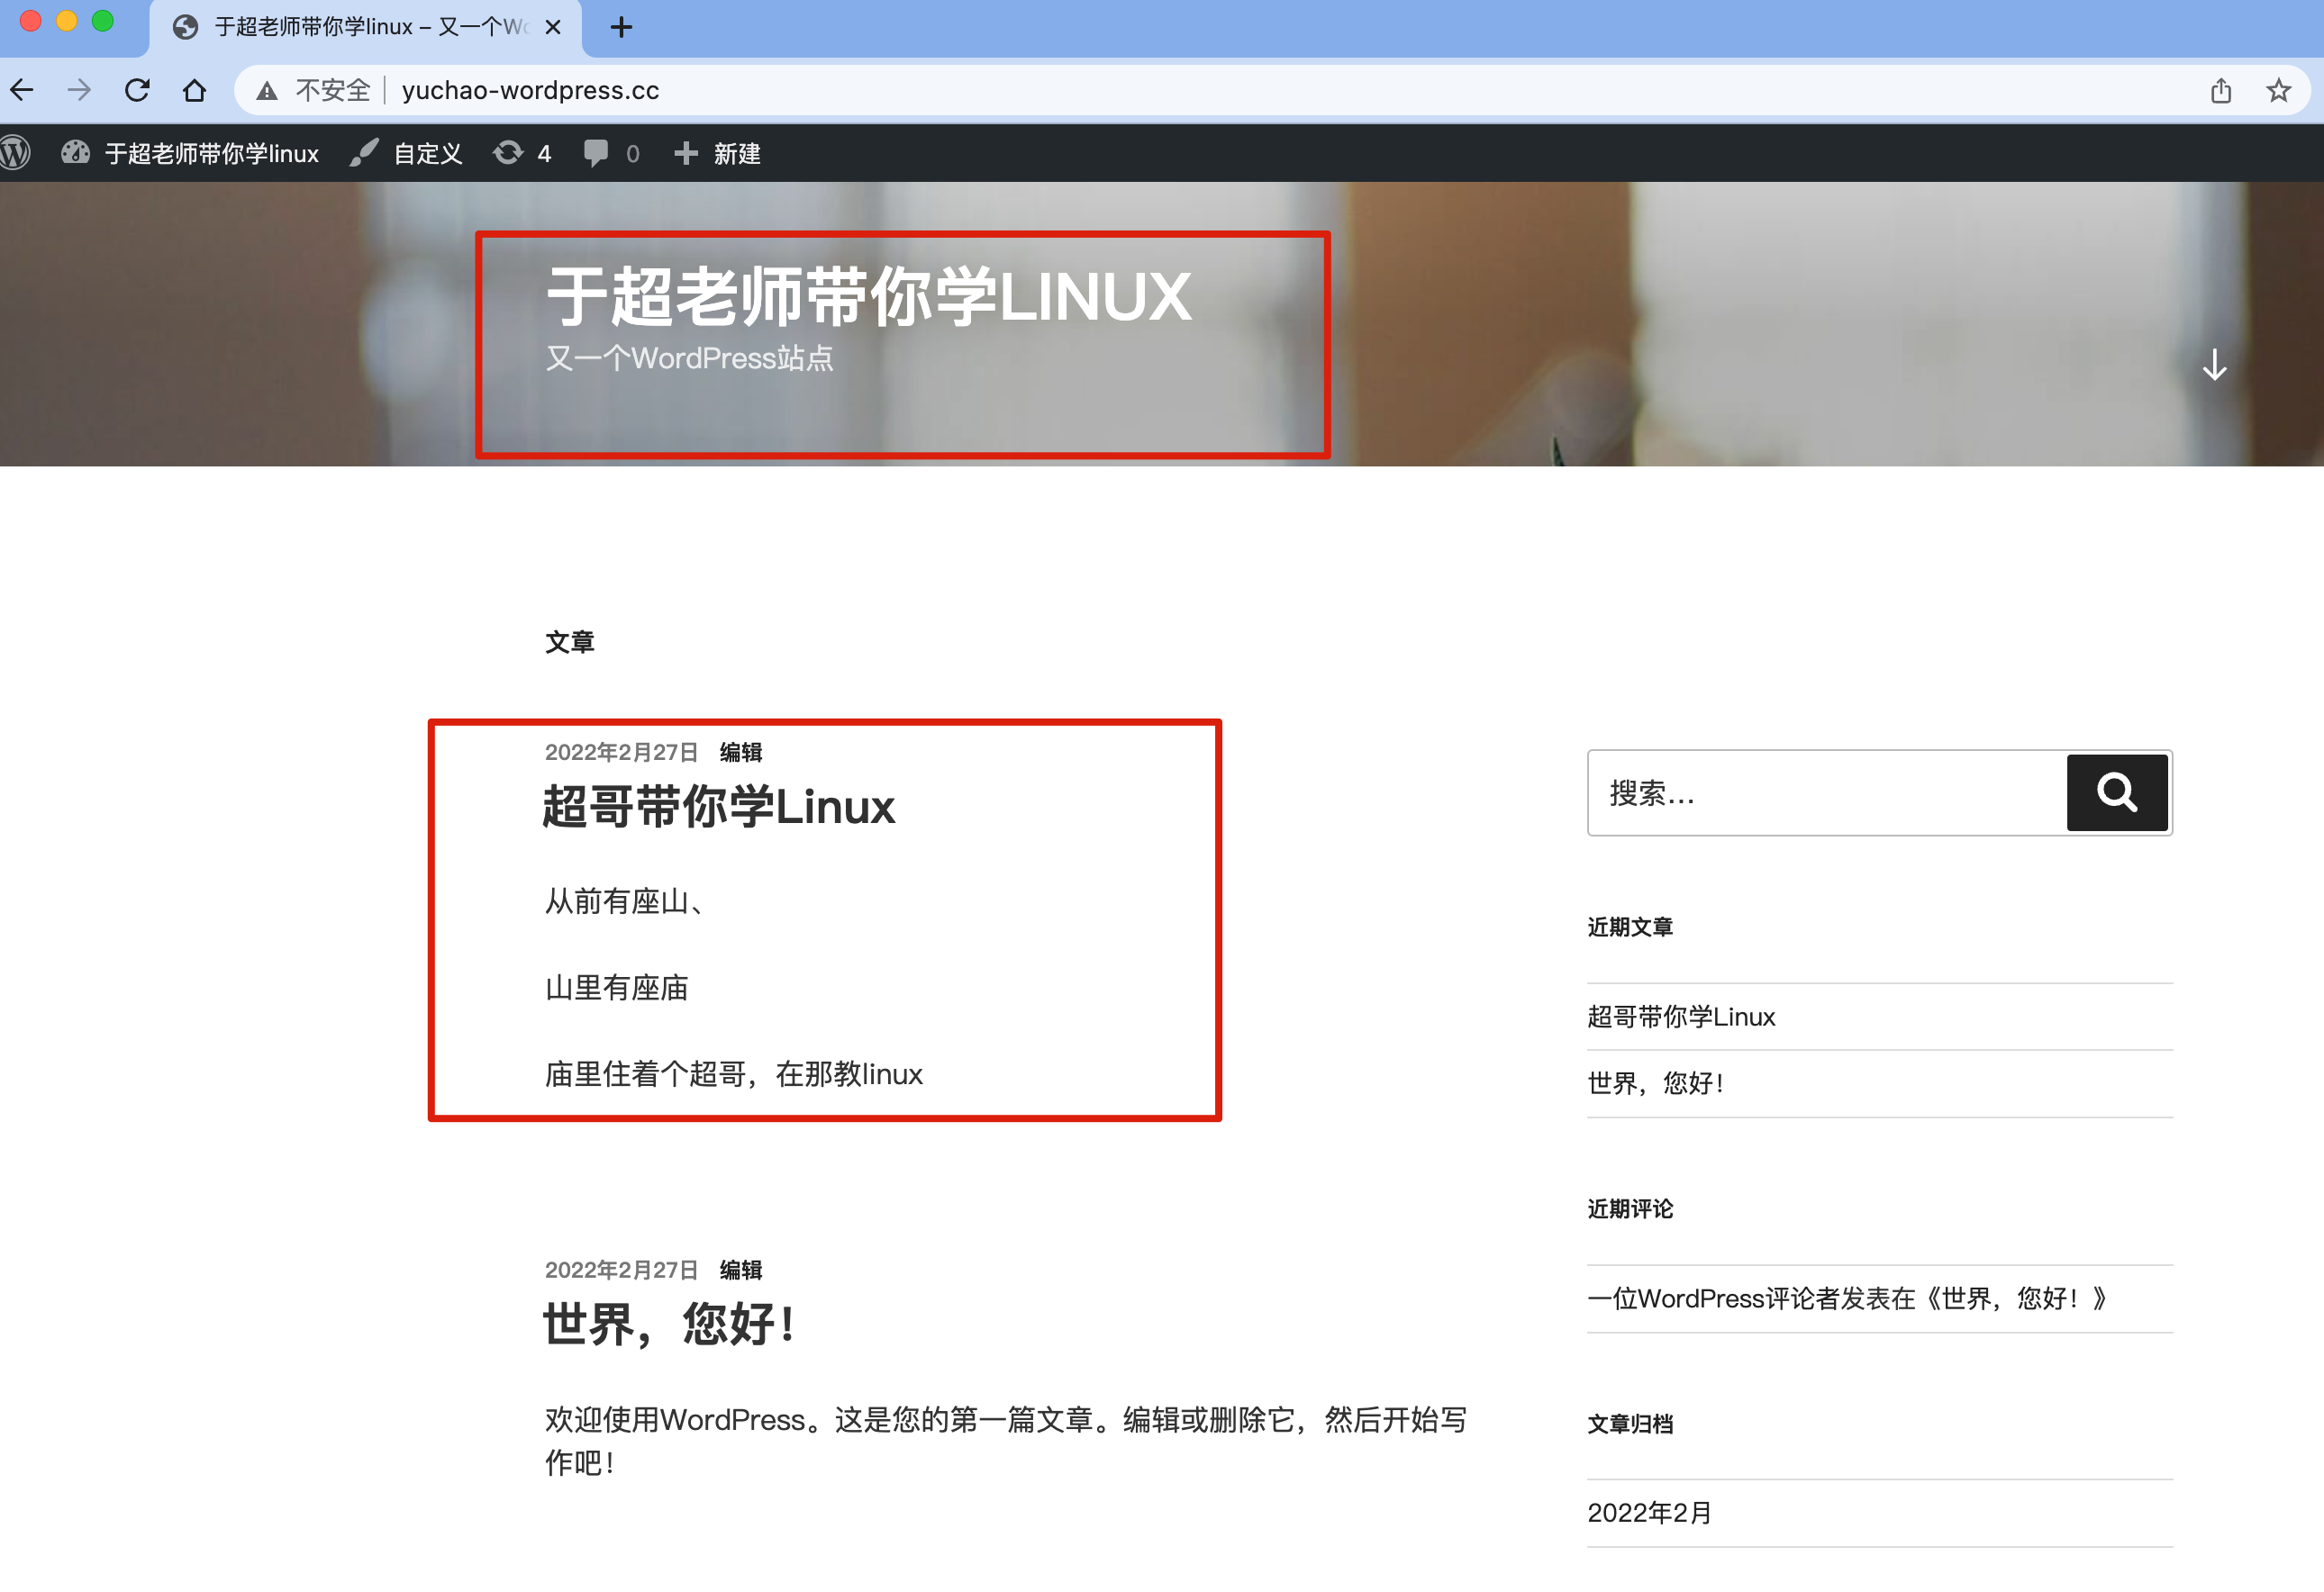Click the browser home icon

(x=194, y=90)
